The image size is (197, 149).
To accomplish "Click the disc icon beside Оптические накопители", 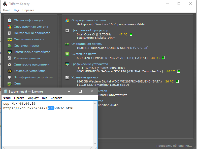I will tap(10, 65).
